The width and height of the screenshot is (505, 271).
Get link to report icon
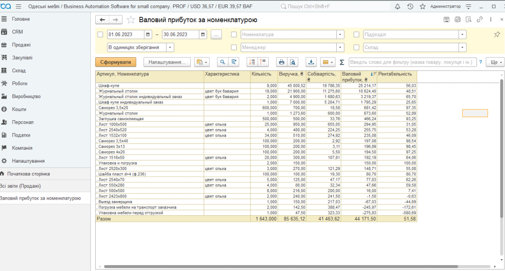pyautogui.click(x=479, y=20)
